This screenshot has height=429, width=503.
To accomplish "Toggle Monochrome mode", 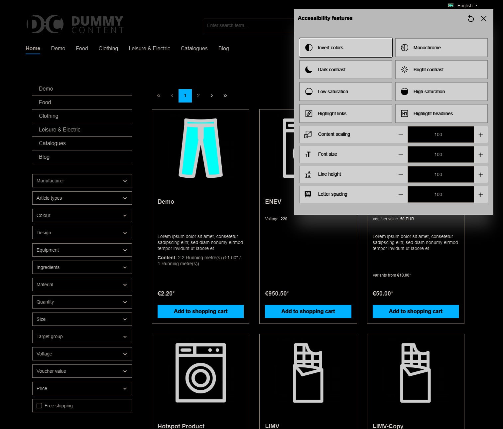I will pos(441,48).
